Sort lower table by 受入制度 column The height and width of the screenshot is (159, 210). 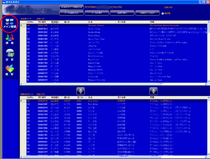[133, 97]
